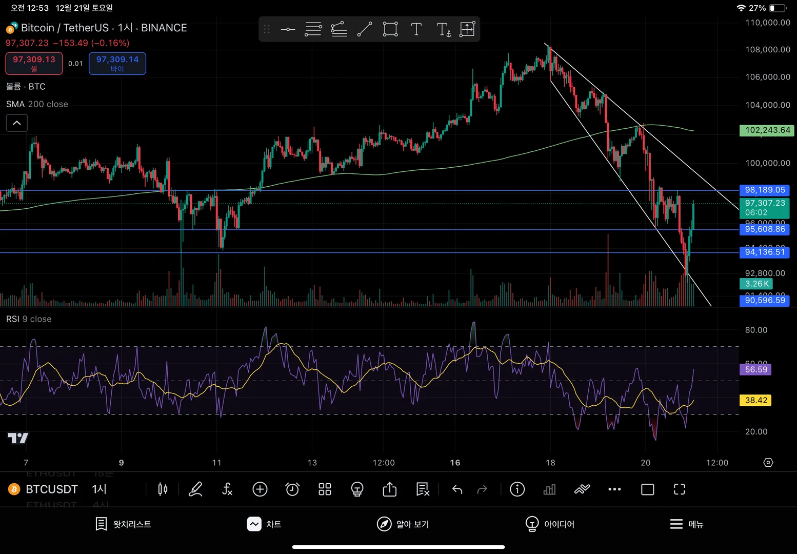Tap the red 셀 sell button
Image resolution: width=797 pixels, height=554 pixels.
(34, 64)
